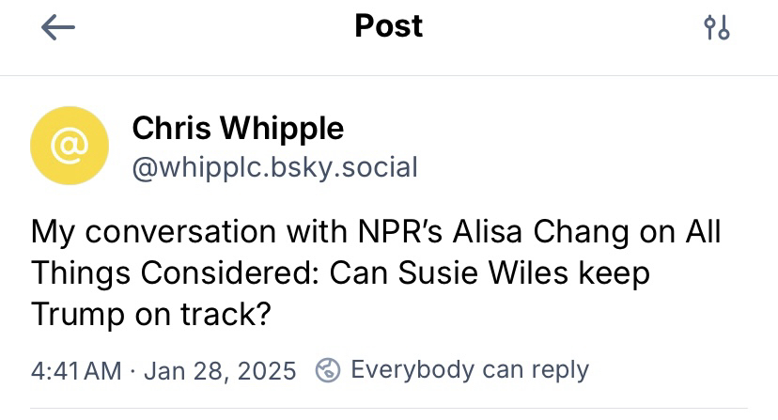This screenshot has width=778, height=420.
Task: Open Chris Whipple's profile name
Action: (x=238, y=128)
